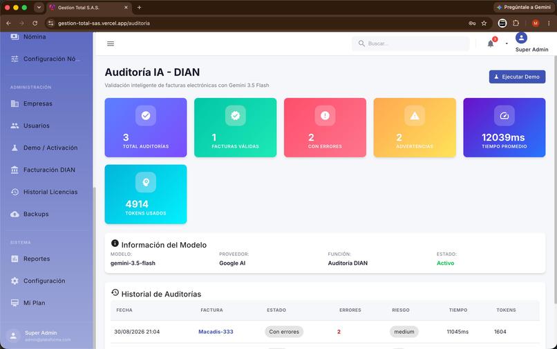Click the TOKENS column header

[506, 310]
